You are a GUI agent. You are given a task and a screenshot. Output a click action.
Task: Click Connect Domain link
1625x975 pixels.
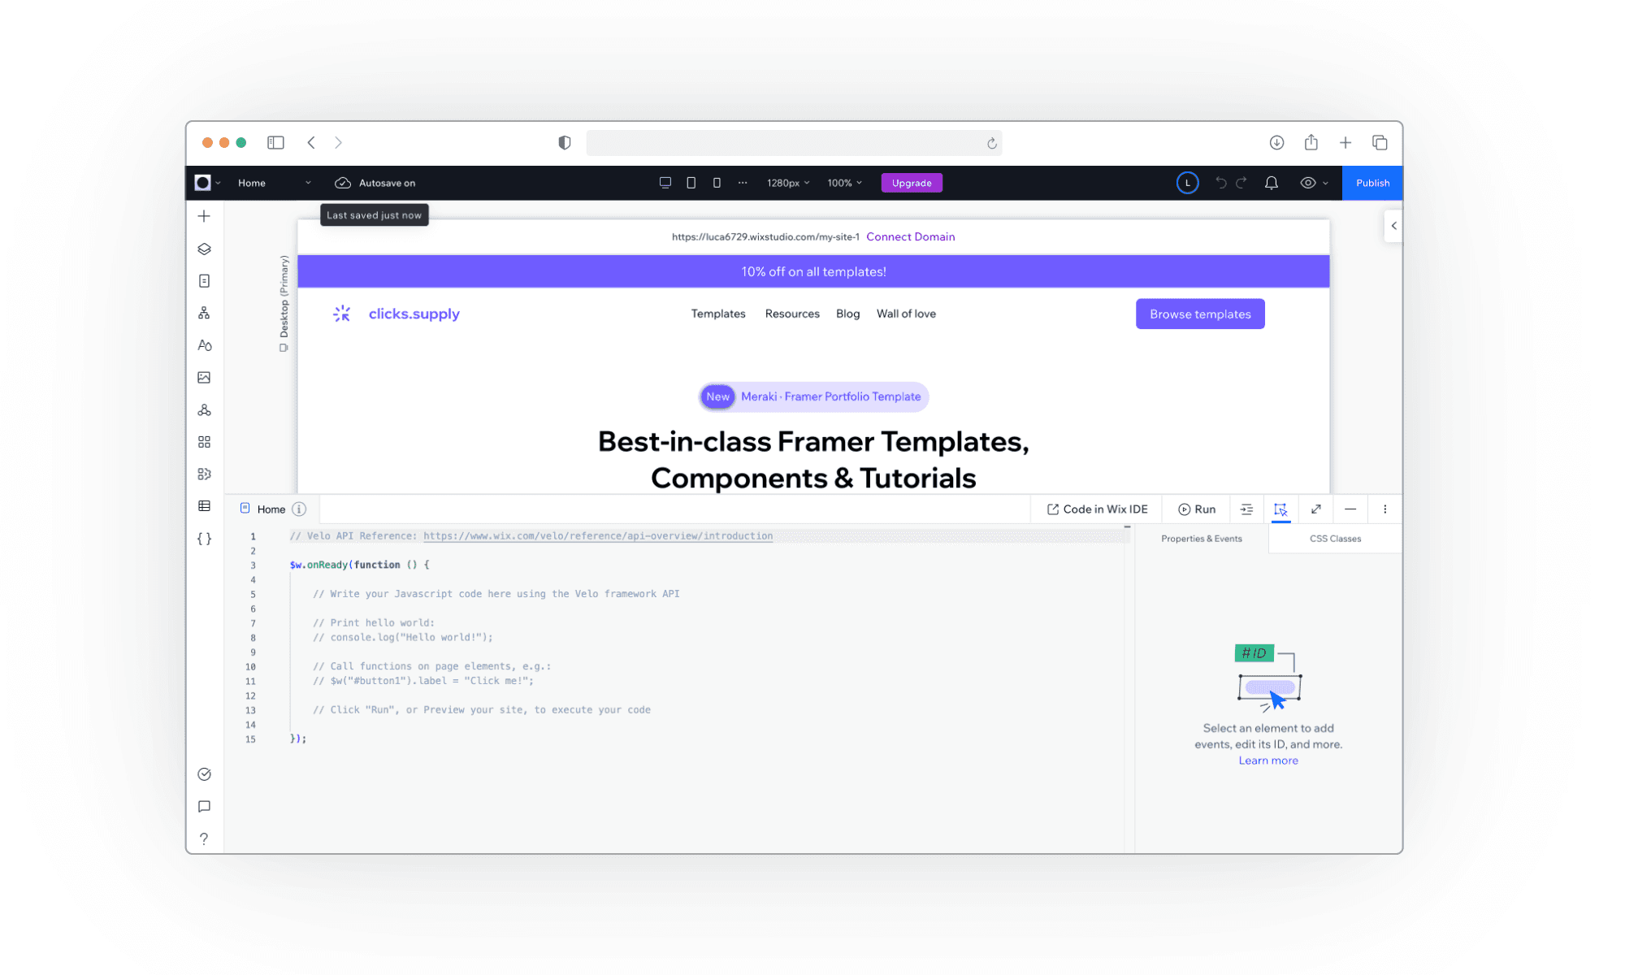click(909, 236)
